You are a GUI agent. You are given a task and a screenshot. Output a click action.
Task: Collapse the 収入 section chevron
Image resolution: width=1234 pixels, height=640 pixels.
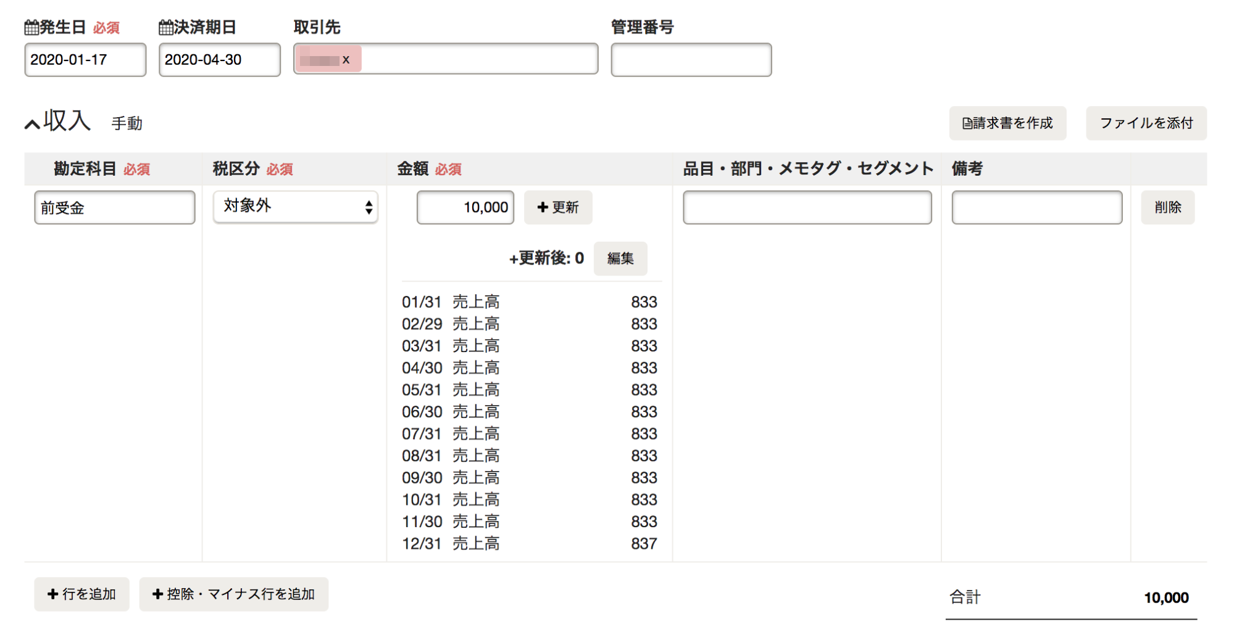click(32, 124)
